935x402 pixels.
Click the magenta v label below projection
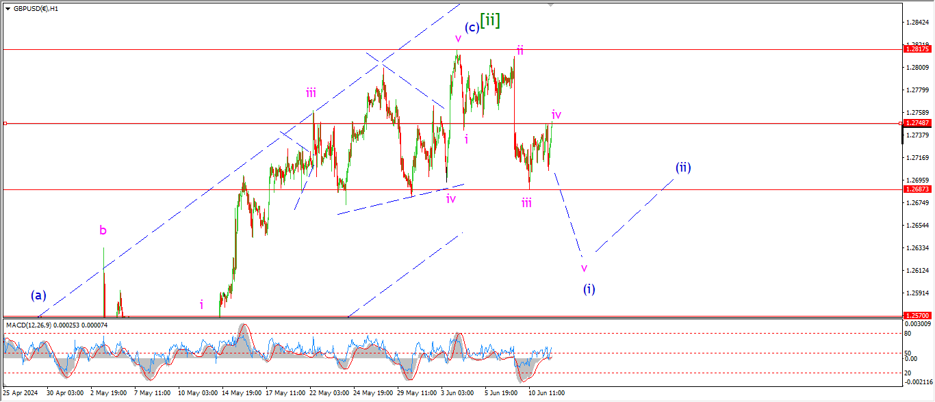584,267
